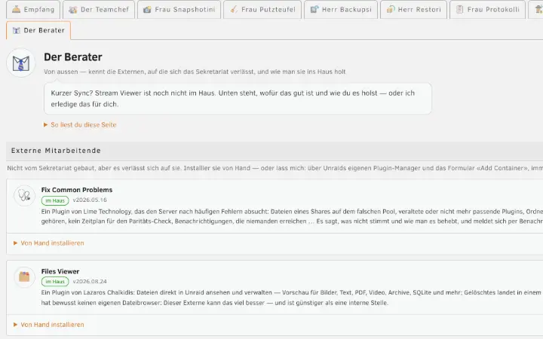This screenshot has height=339, width=543.
Task: Click the 'Im Haus' badge of Files Viewer
Action: tap(55, 282)
